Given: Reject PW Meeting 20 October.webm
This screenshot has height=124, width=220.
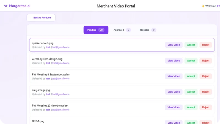Looking at the screenshot, I should (x=206, y=107).
